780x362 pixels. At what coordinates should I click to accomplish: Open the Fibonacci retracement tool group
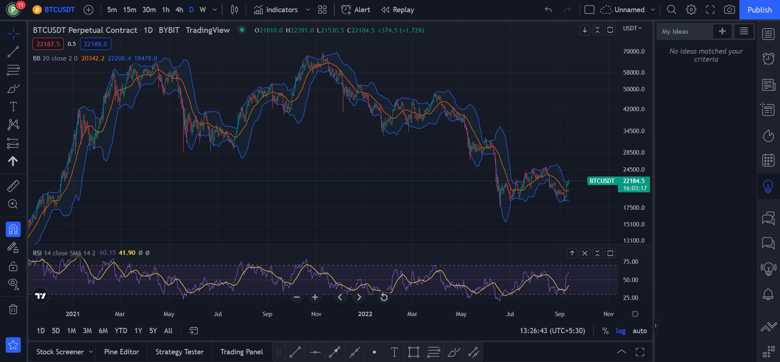tap(13, 70)
